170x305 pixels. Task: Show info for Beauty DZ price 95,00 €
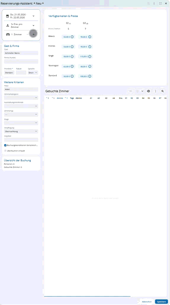point(90,37)
